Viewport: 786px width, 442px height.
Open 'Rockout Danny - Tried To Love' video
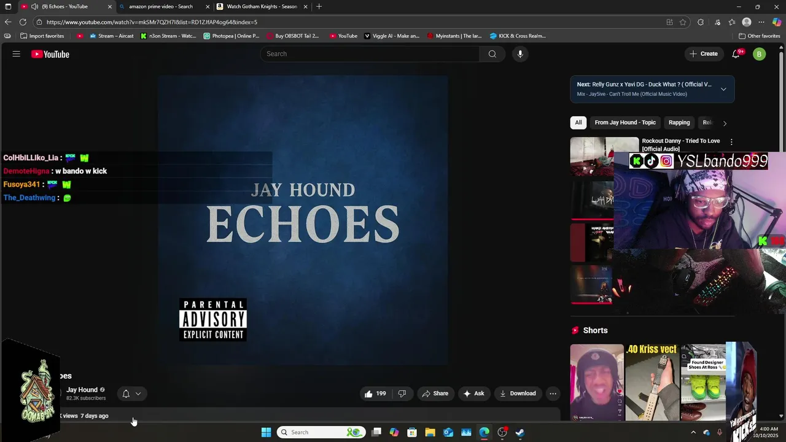click(680, 145)
